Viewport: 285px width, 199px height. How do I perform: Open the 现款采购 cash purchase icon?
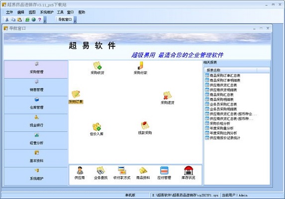[145, 128]
